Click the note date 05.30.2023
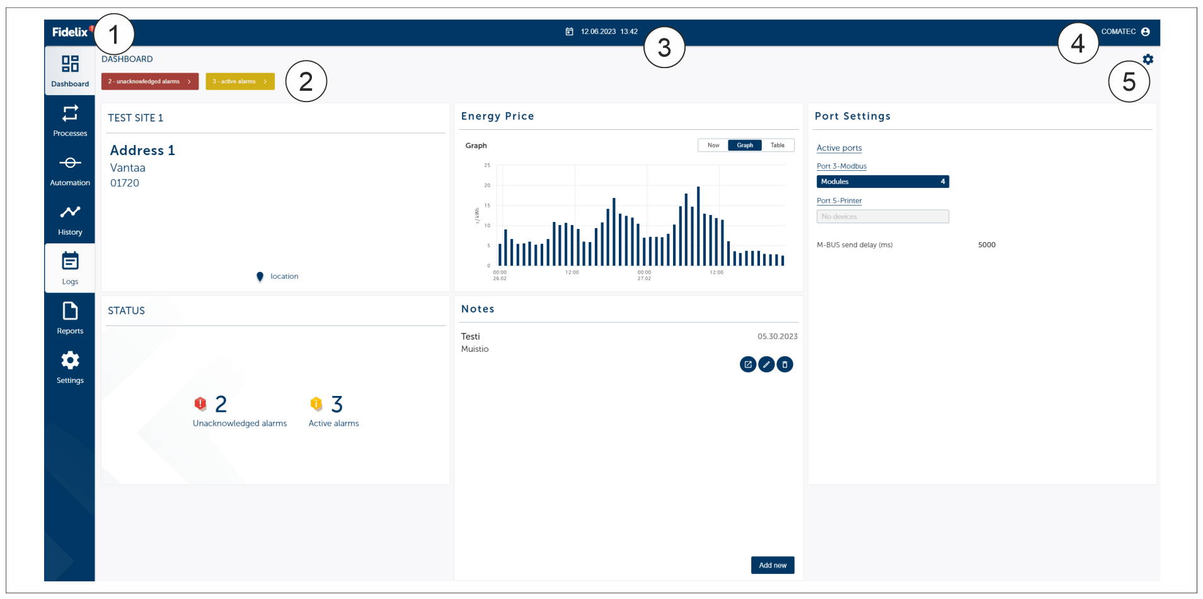The height and width of the screenshot is (599, 1203). (778, 337)
